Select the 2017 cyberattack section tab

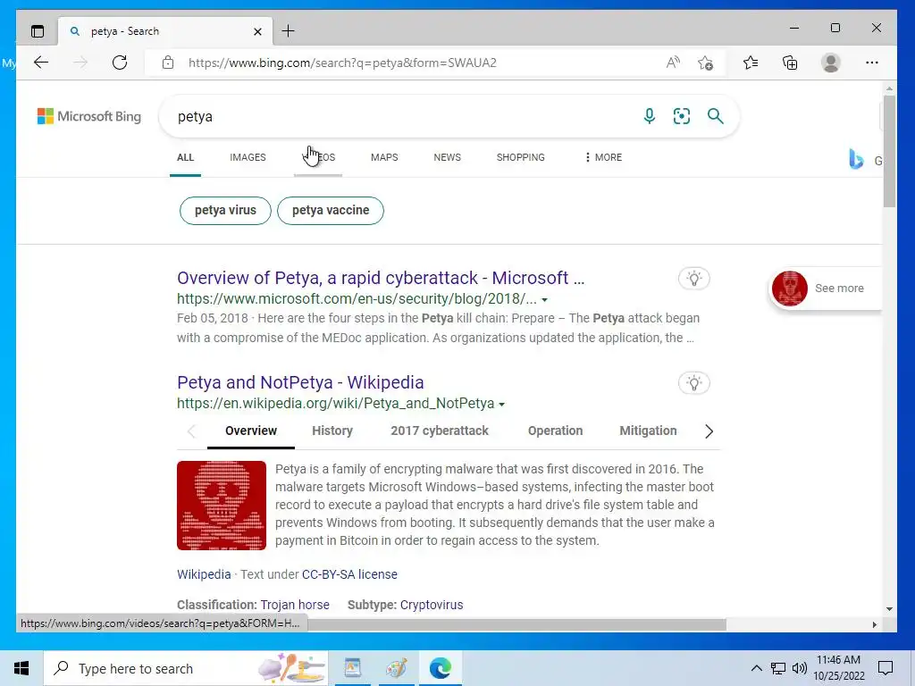(440, 431)
